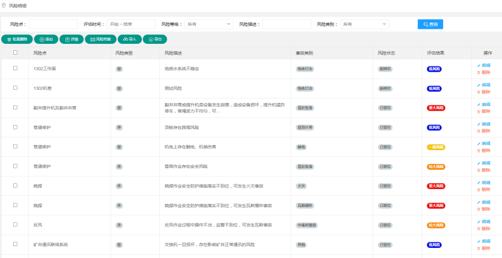The height and width of the screenshot is (258, 502).
Task: Check the box for 1302工作面
Action: coord(15,68)
